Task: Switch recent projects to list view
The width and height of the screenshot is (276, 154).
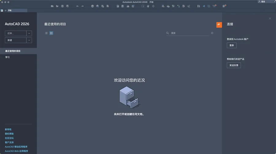Action: [x=46, y=33]
